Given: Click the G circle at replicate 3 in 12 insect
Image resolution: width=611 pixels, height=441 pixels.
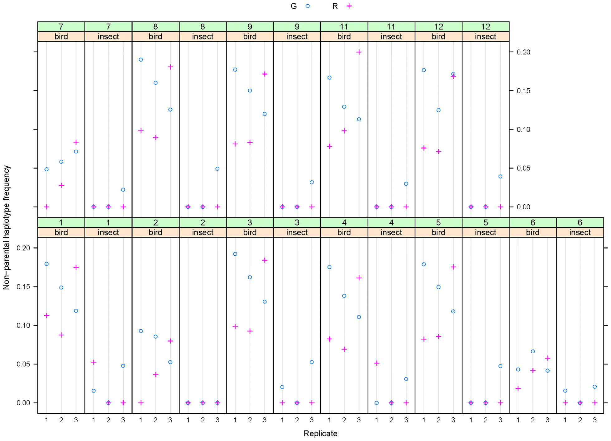Looking at the screenshot, I should (x=500, y=177).
